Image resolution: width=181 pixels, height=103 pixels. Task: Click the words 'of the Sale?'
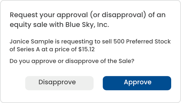click(117, 61)
